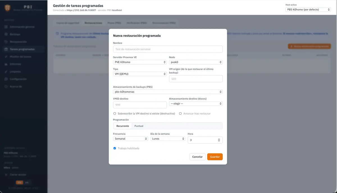Click the Tareas programadas calendar icon
This screenshot has height=193, width=337.
point(6,49)
